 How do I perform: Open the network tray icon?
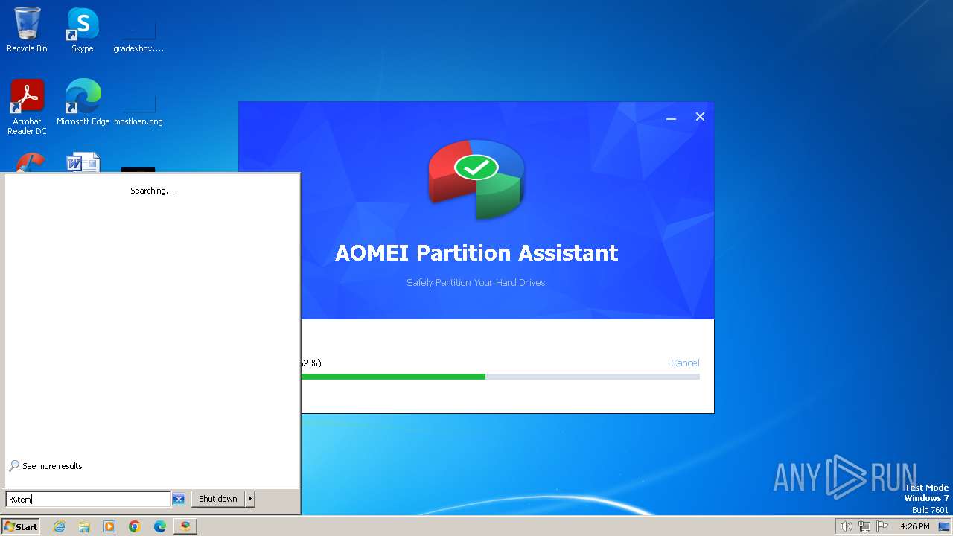(x=864, y=526)
